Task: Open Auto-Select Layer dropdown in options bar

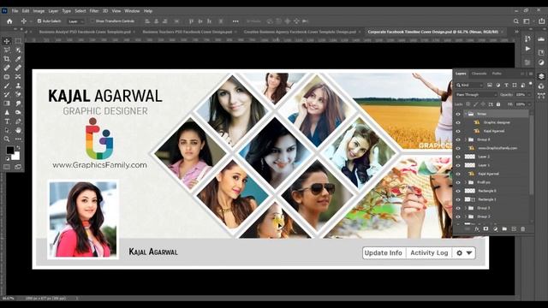Action: click(x=76, y=21)
